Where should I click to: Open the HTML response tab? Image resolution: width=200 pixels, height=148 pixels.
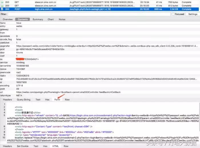pyautogui.click(x=55, y=146)
